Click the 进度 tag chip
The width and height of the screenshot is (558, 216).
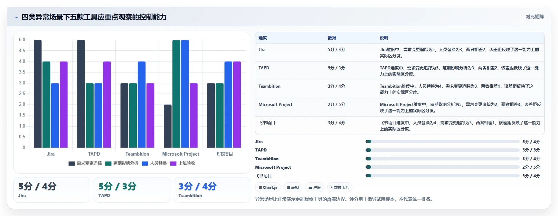(315, 187)
